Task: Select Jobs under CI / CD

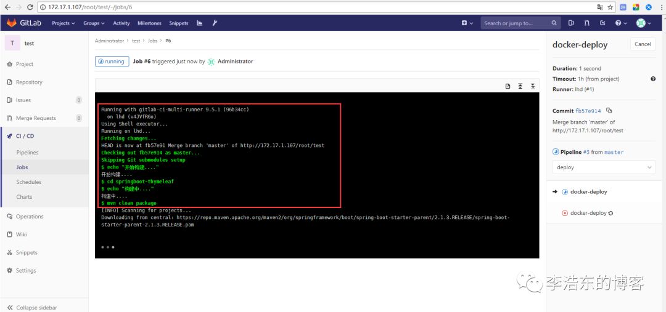Action: 22,167
